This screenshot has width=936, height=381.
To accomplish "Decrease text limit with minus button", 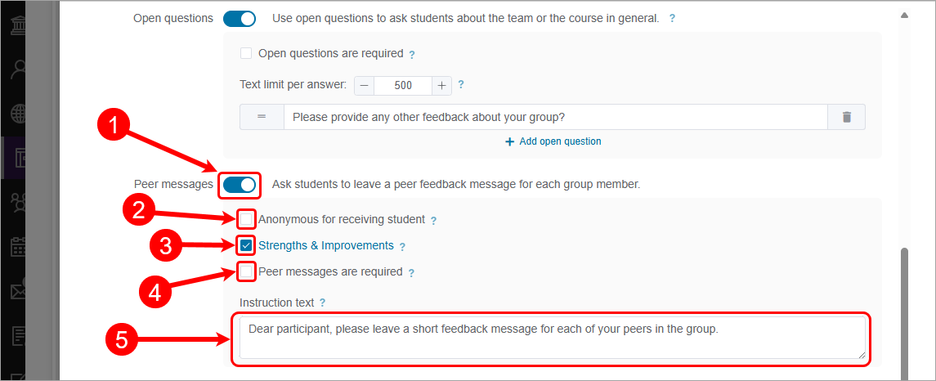I will [x=364, y=85].
